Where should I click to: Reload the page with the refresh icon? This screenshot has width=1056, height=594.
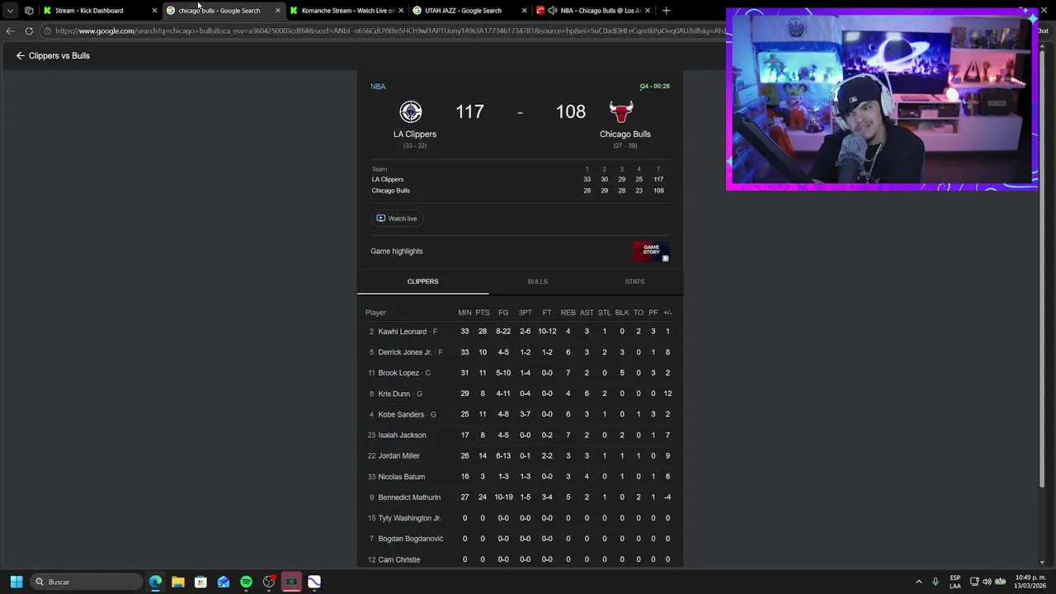[x=29, y=31]
